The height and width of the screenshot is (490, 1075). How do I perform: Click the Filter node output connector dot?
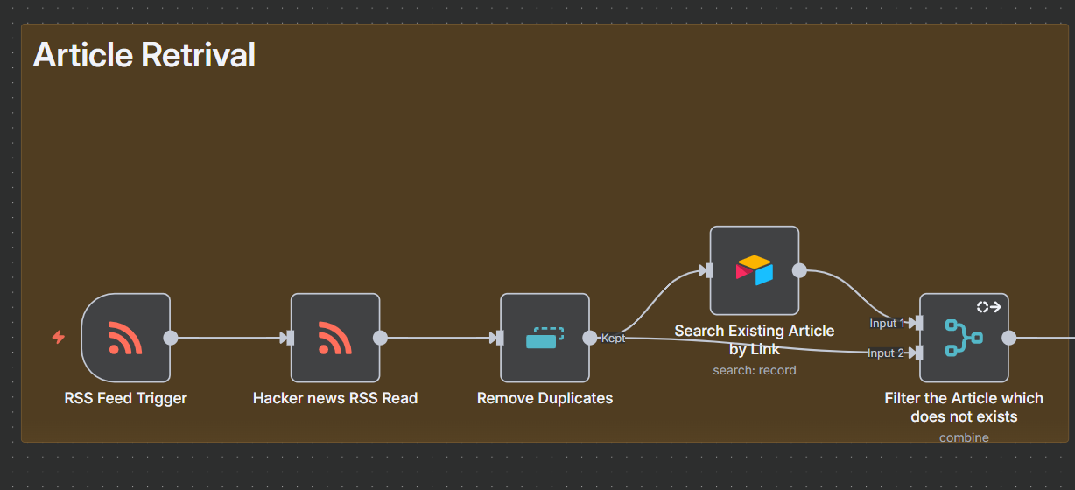point(1008,338)
